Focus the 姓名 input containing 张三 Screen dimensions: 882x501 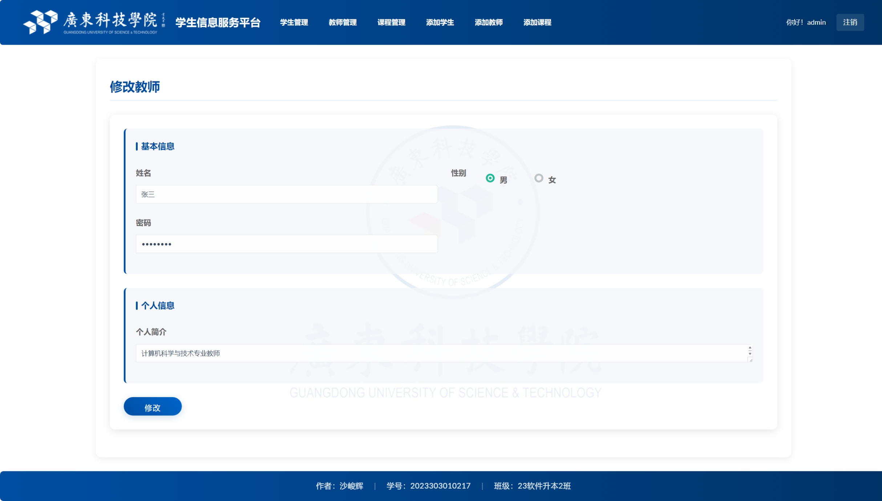287,194
